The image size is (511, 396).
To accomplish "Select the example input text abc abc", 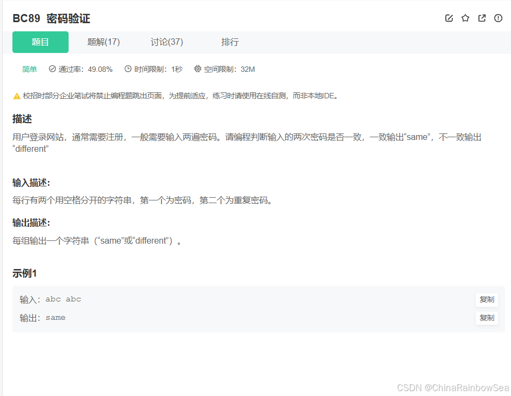I will [63, 299].
